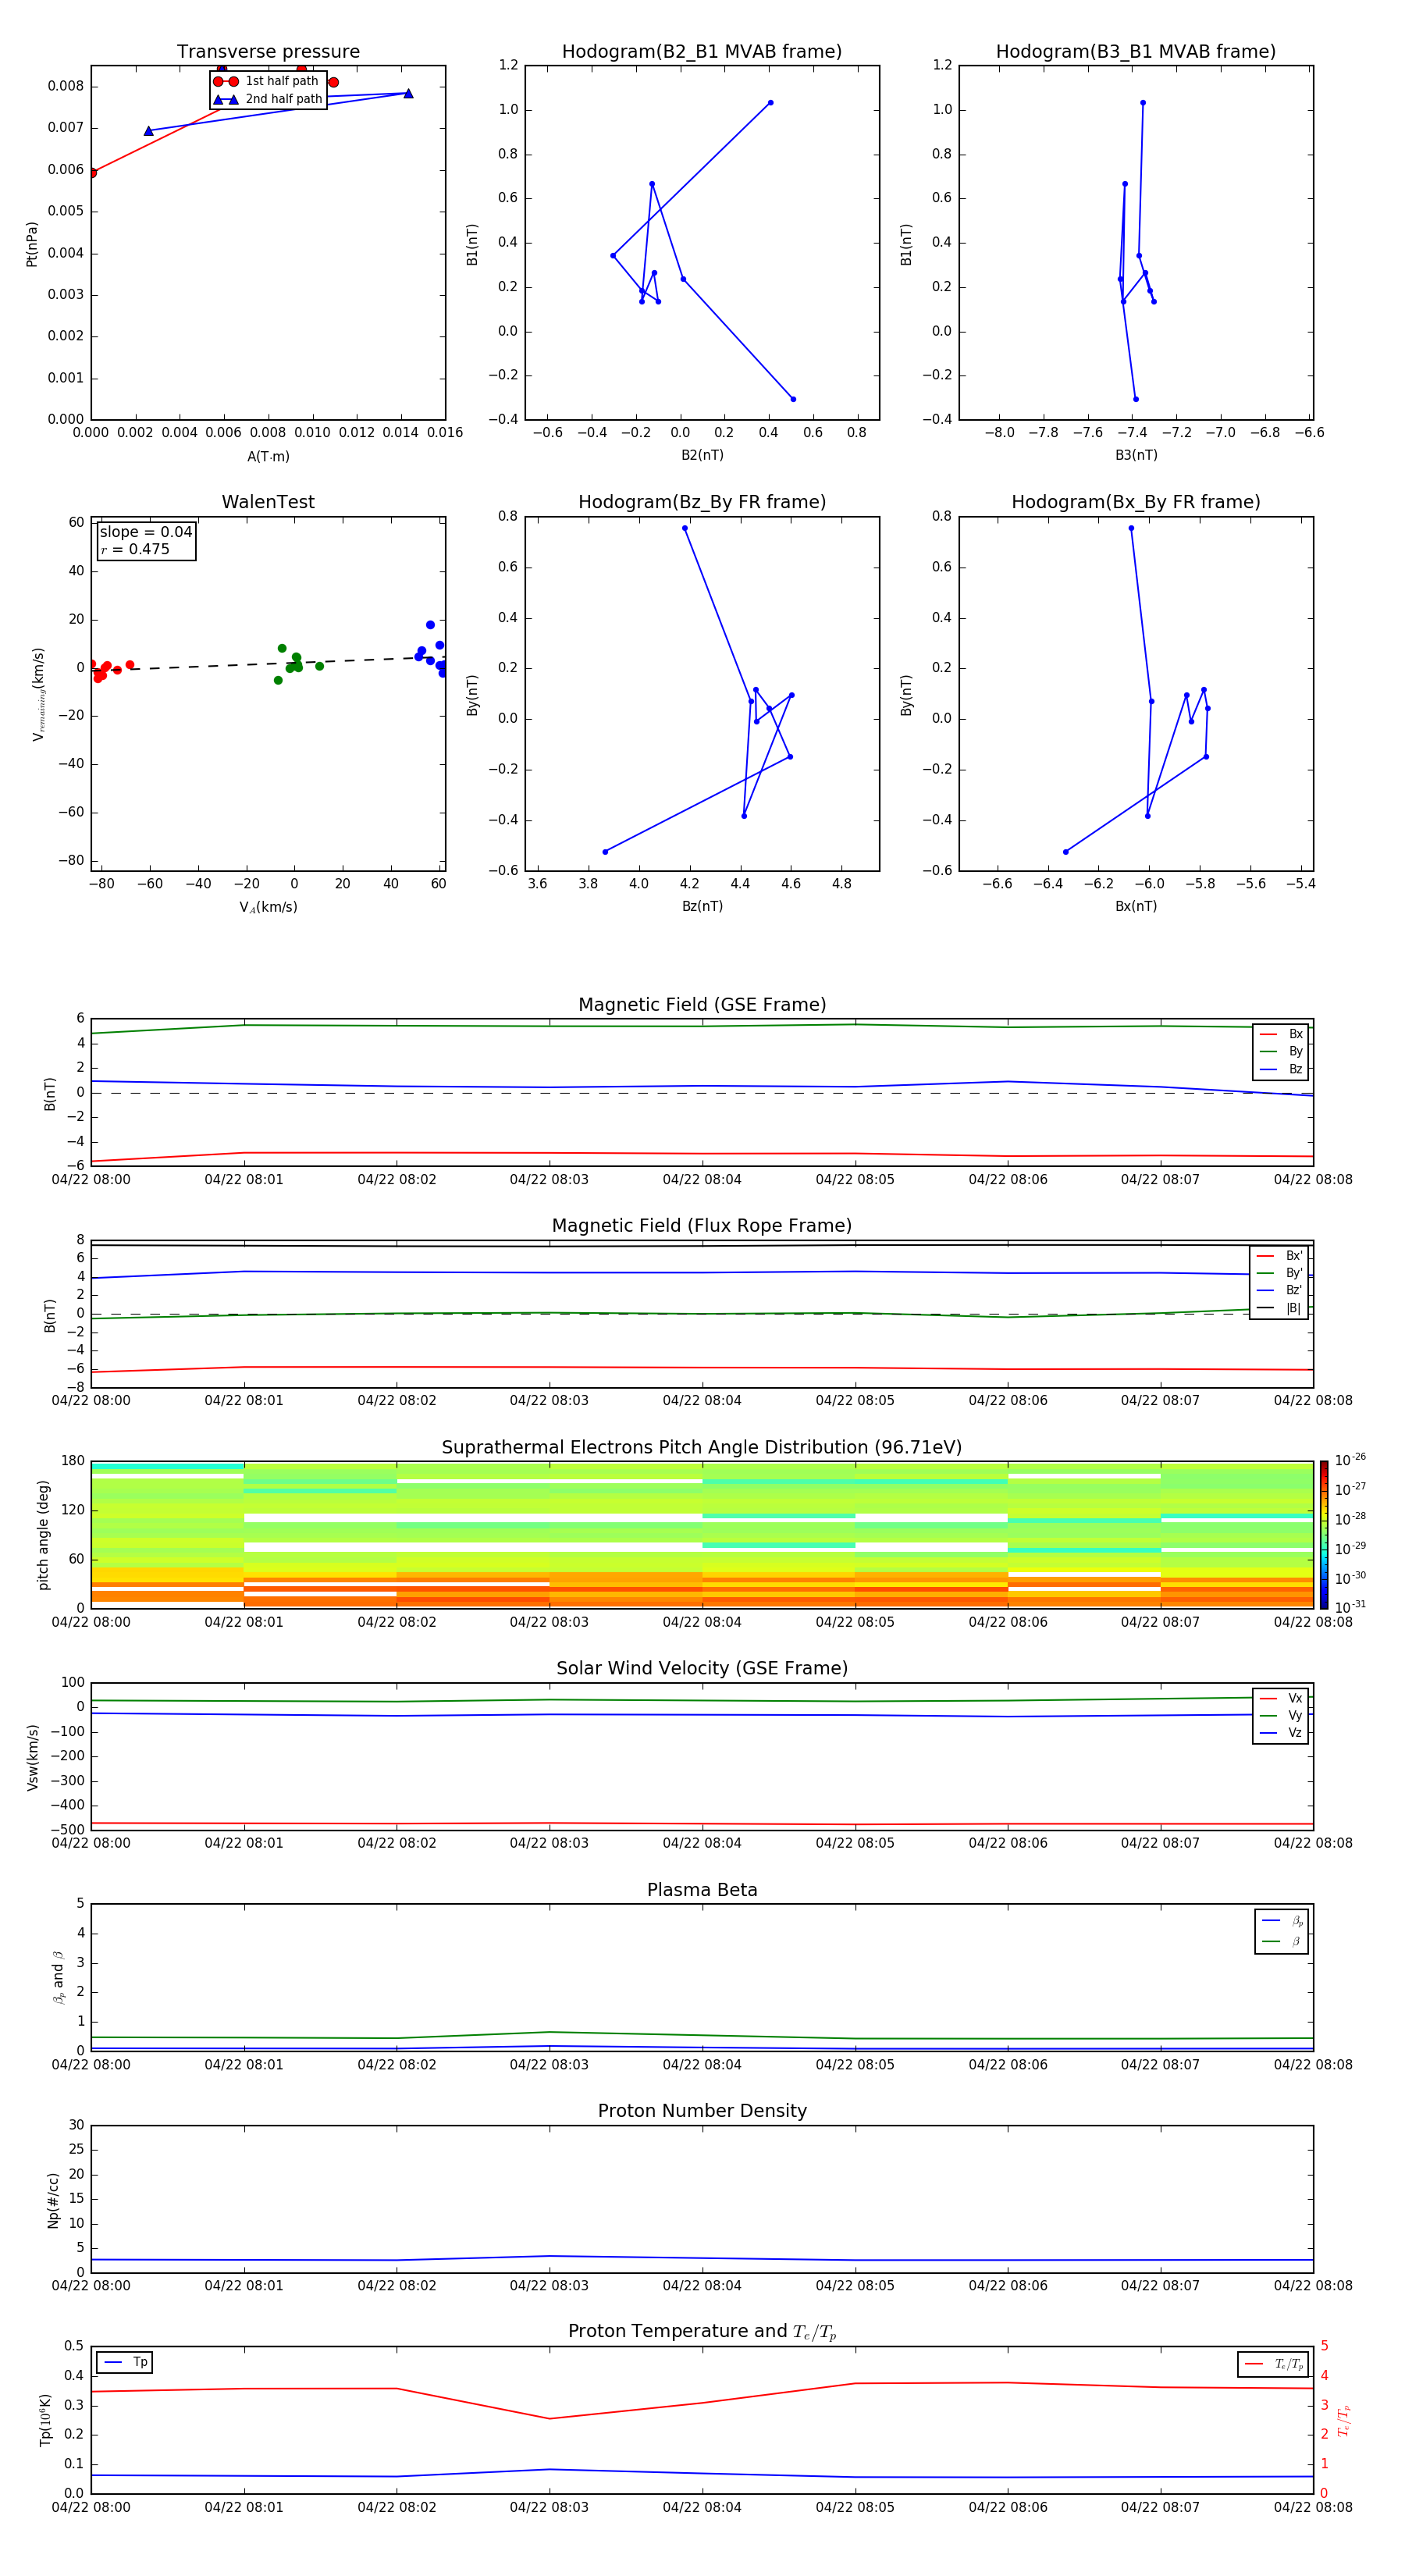
Task: Click "Bz" in the GSE magnetic field legend
Action: point(1295,1070)
